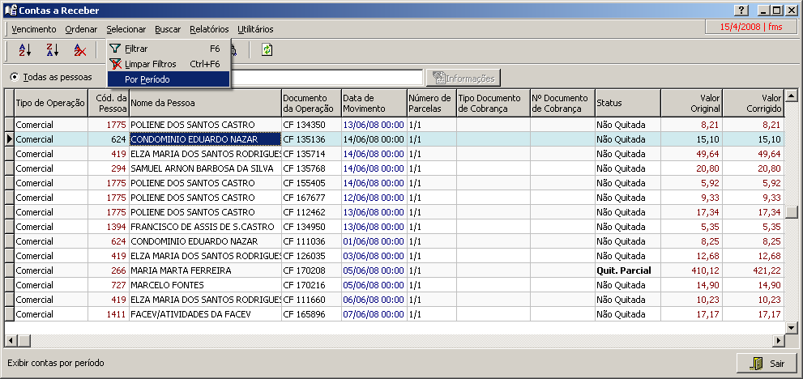Sort ascending with the A-Z toolbar icon
The image size is (803, 379).
[25, 49]
